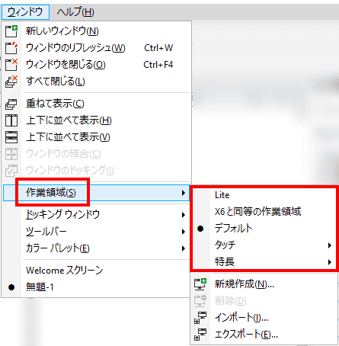The height and width of the screenshot is (346, 339).
Task: Click the Ctrl+W shortcut text
Action: [x=158, y=48]
